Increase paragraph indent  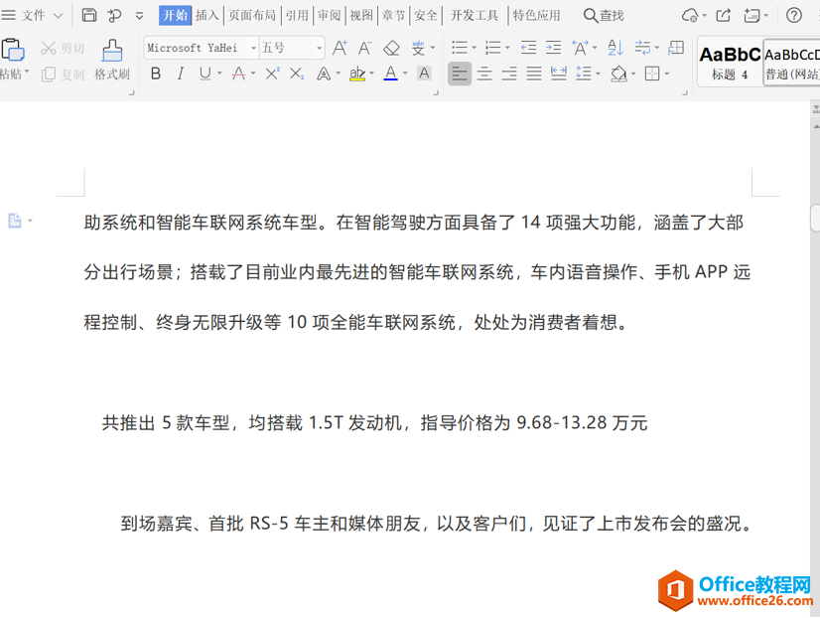click(553, 48)
